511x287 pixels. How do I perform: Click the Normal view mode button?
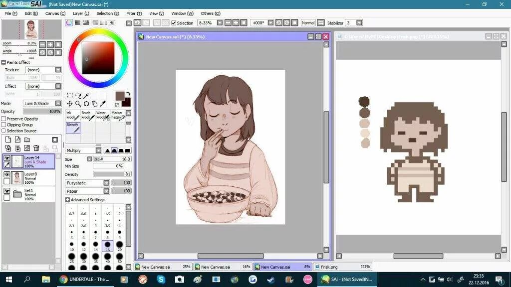pos(308,23)
